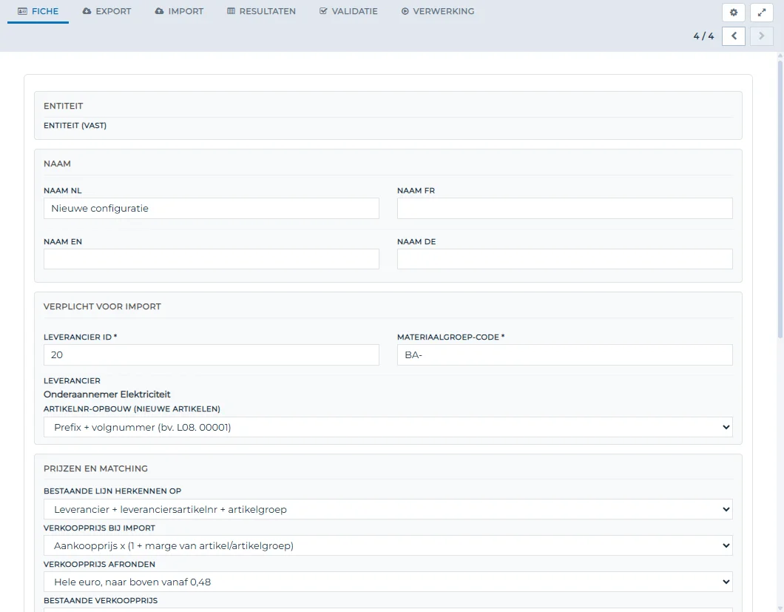Focus the Naam FR text field
This screenshot has height=612, width=784.
coord(564,208)
